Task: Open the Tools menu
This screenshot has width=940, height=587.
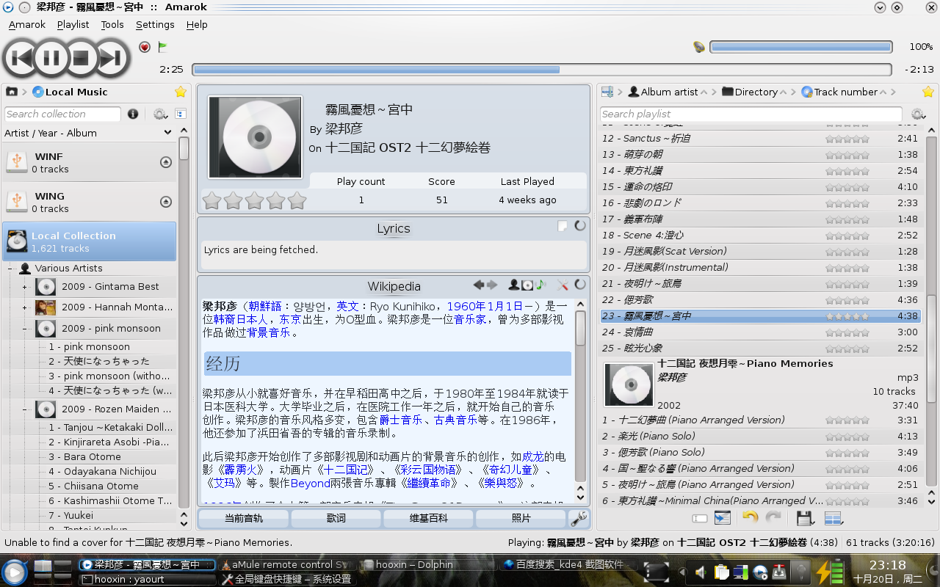Action: [112, 24]
